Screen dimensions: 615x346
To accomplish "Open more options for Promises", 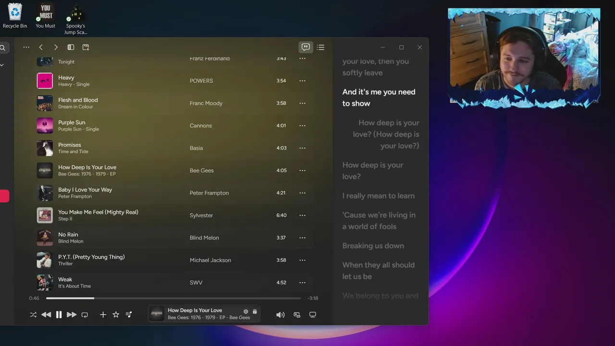I will coord(302,148).
